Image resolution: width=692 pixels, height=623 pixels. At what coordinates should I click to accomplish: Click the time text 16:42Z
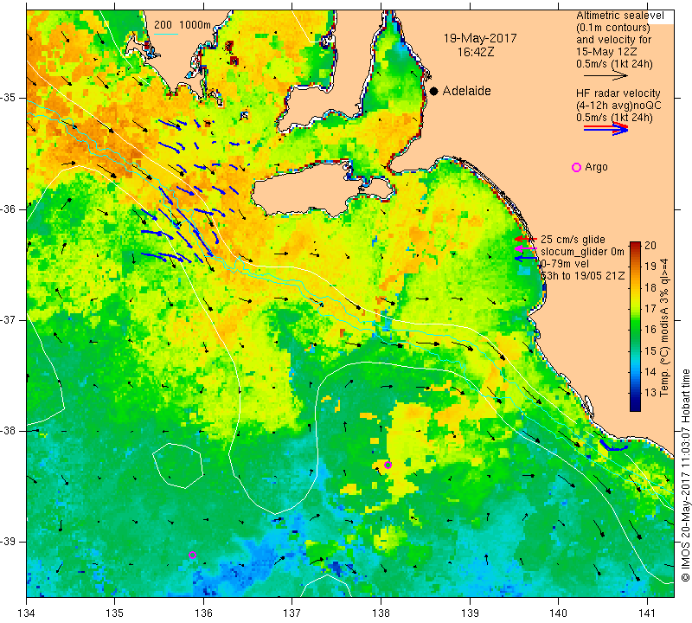coord(476,52)
